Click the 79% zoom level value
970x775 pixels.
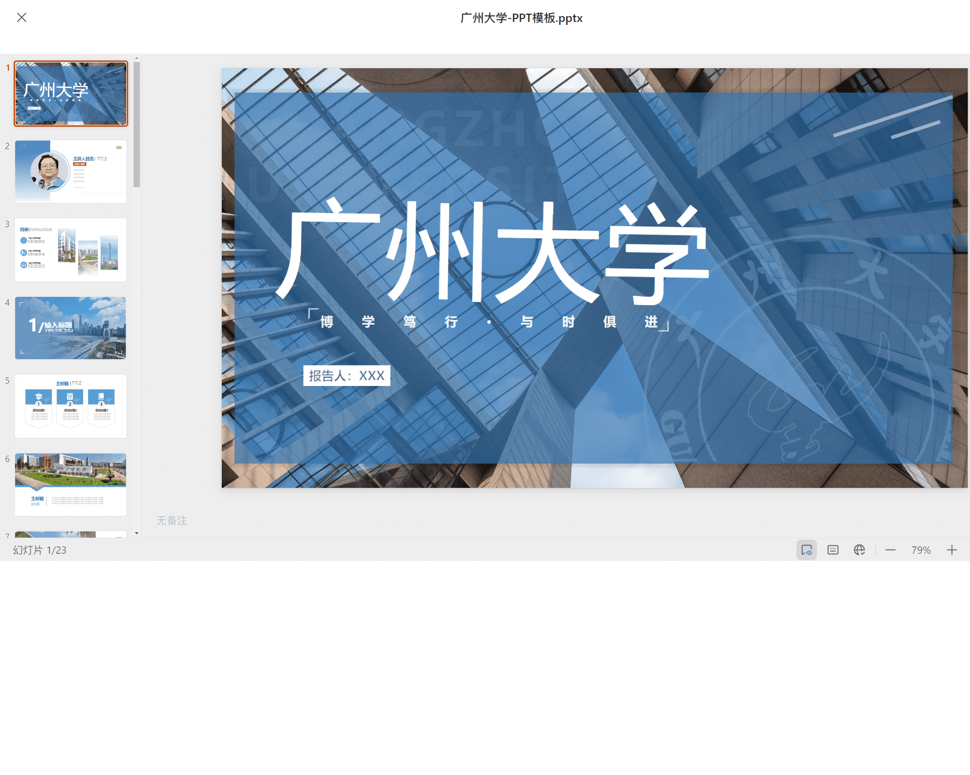tap(921, 550)
